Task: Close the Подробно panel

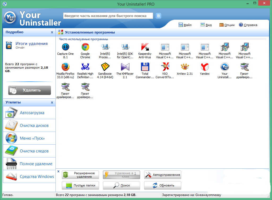Action: tap(52, 32)
